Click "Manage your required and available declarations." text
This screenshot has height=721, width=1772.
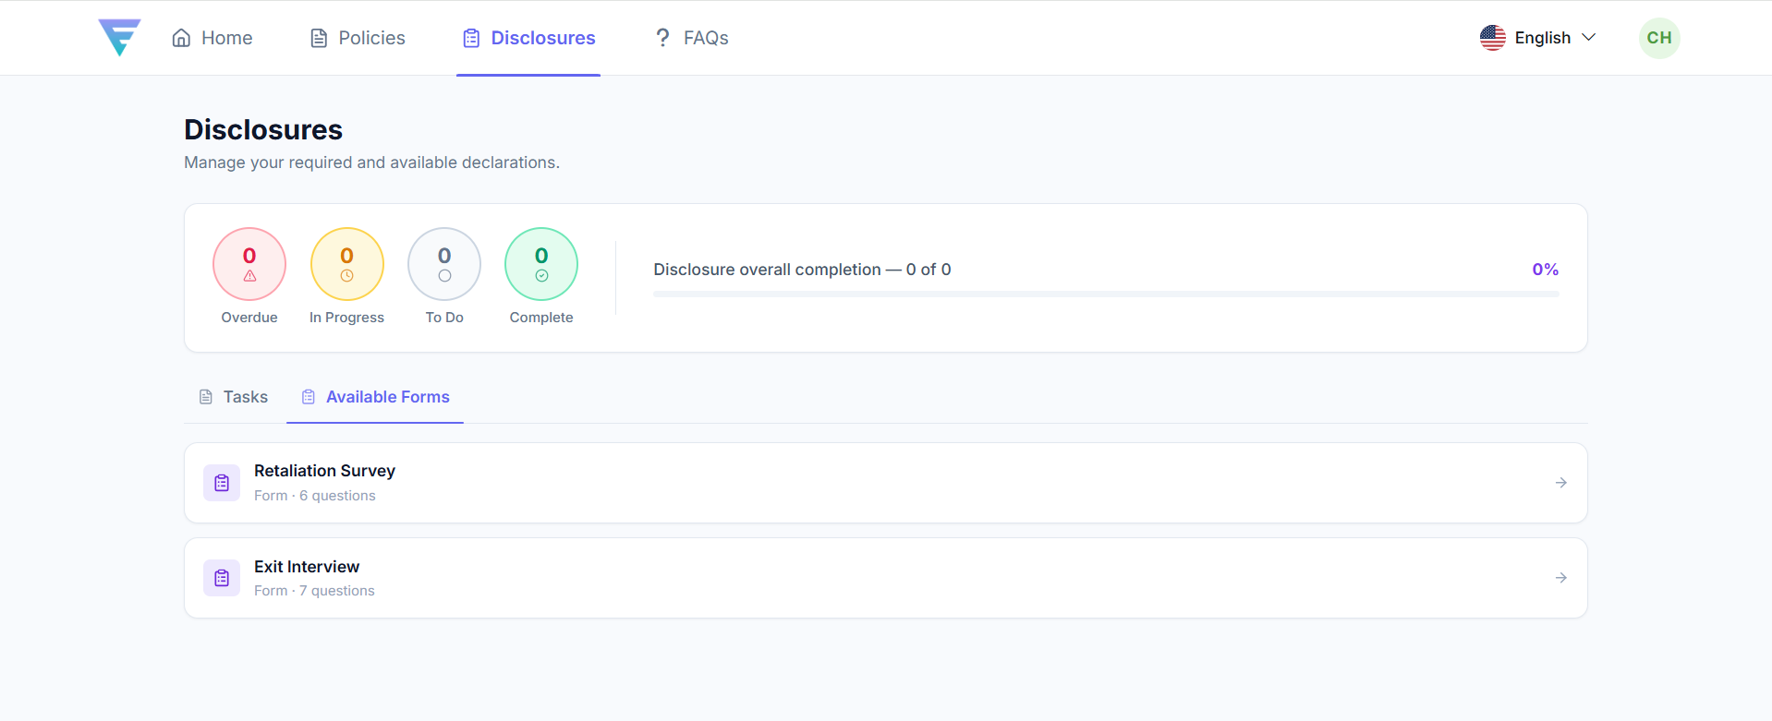371,162
